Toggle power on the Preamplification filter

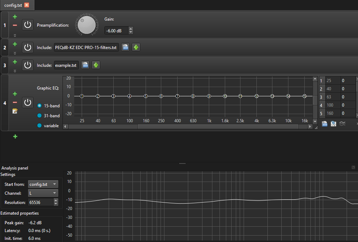(x=28, y=25)
